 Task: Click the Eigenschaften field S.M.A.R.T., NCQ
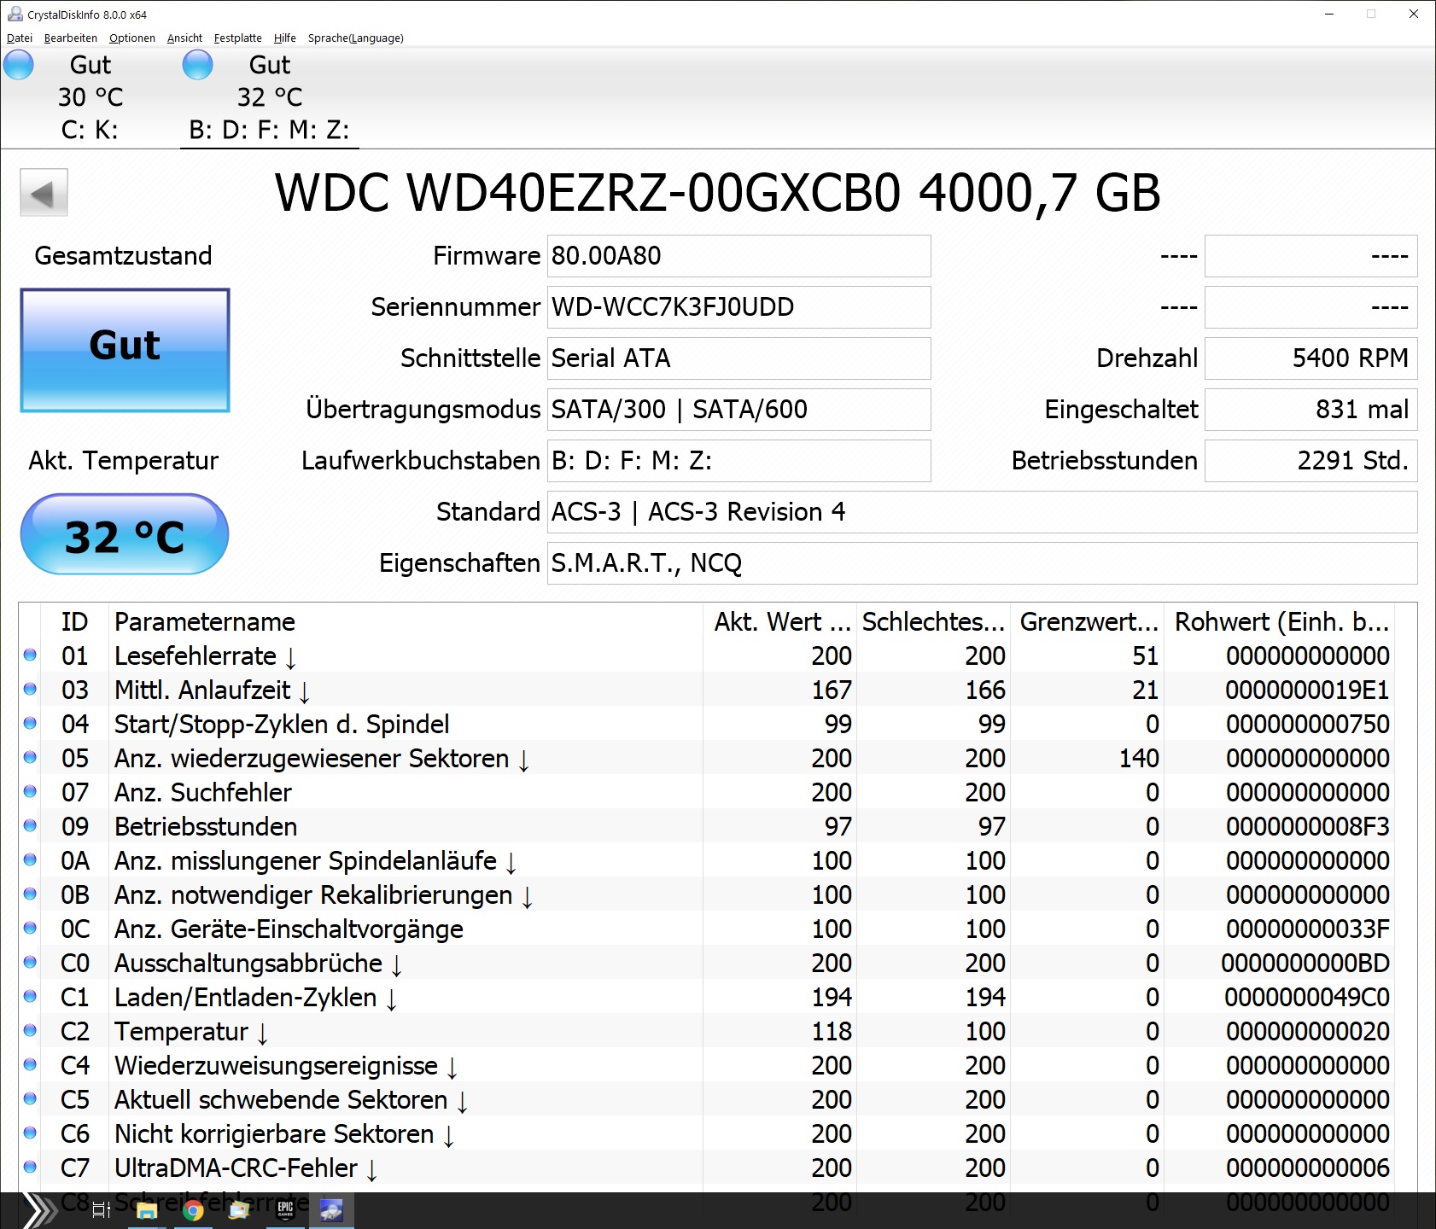(x=982, y=563)
